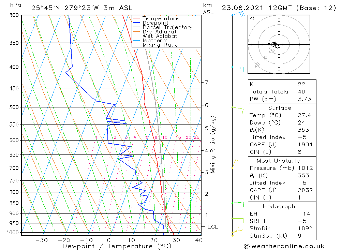Click the date 23.08.2021 in the header
341x250 pixels.
pyautogui.click(x=242, y=8)
